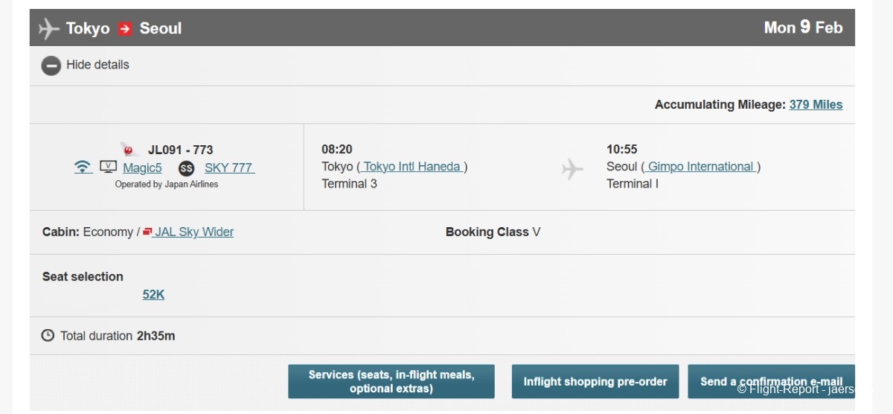Open the Magic5 entertainment link

coord(142,168)
